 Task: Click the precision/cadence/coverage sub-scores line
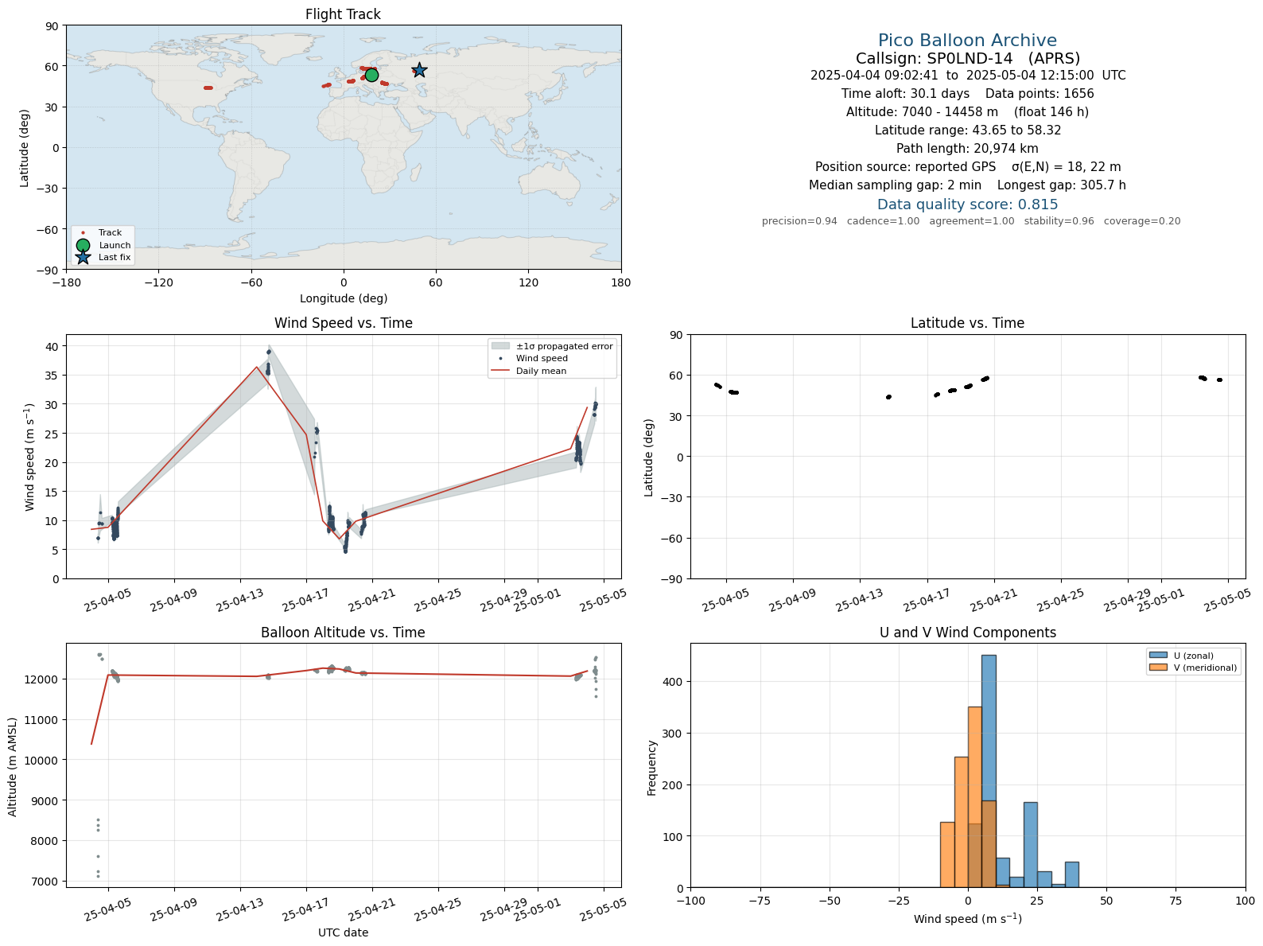tap(971, 221)
